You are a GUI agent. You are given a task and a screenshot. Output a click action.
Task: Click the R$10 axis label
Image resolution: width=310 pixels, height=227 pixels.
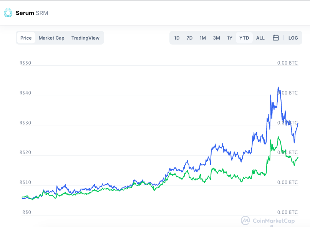tap(25, 182)
